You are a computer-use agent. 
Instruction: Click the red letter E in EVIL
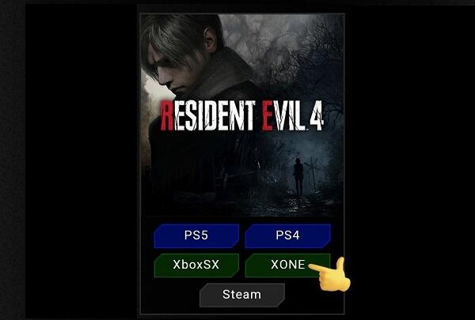click(268, 115)
